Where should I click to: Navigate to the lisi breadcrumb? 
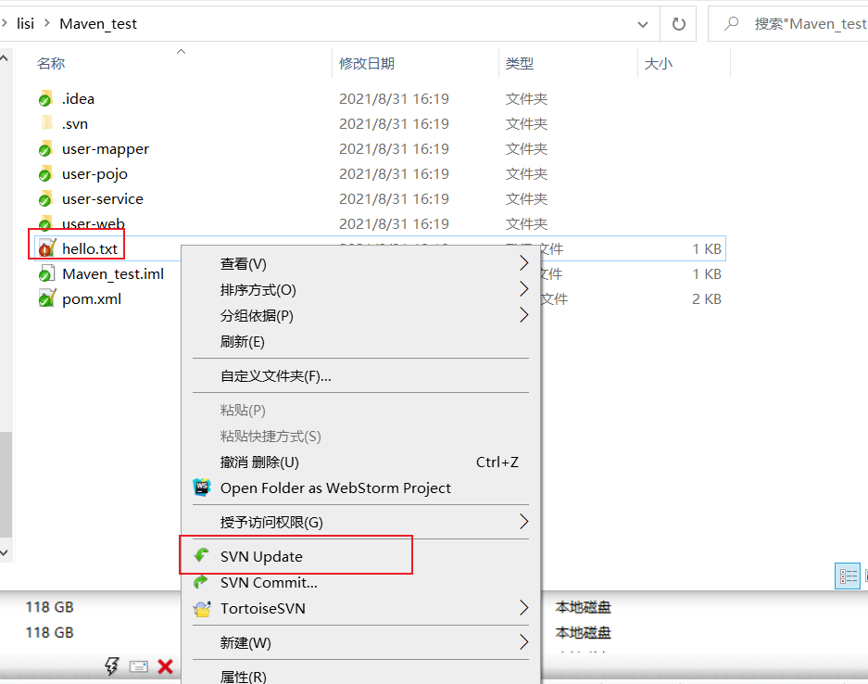click(x=25, y=23)
